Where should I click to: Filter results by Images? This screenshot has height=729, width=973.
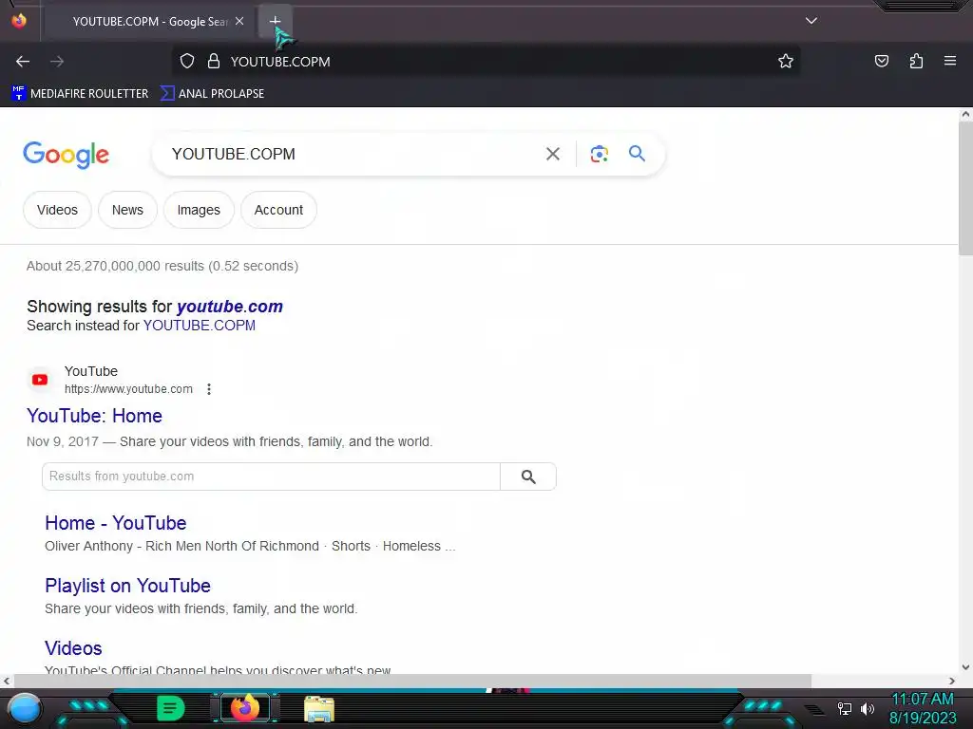tap(199, 210)
